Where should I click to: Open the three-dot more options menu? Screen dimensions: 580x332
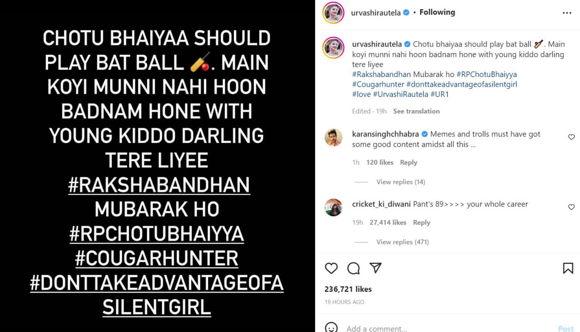point(567,13)
